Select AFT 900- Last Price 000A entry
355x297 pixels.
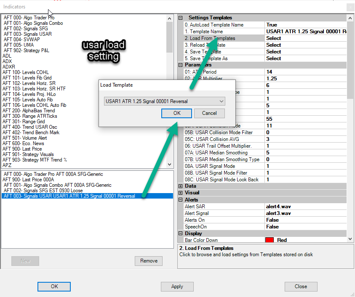(x=29, y=180)
